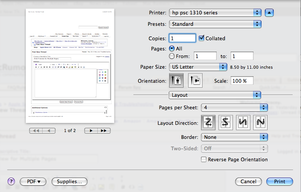Open the Paper Size dropdown
This screenshot has height=192, width=301.
(x=198, y=67)
